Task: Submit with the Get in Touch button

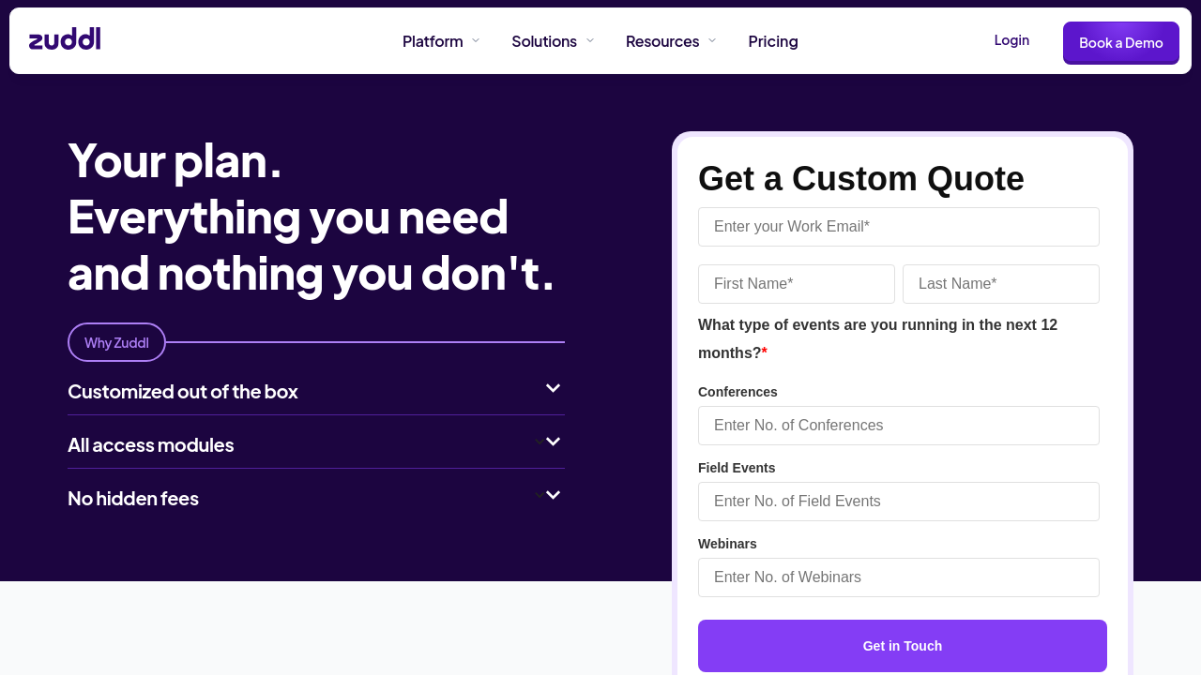Action: point(902,646)
